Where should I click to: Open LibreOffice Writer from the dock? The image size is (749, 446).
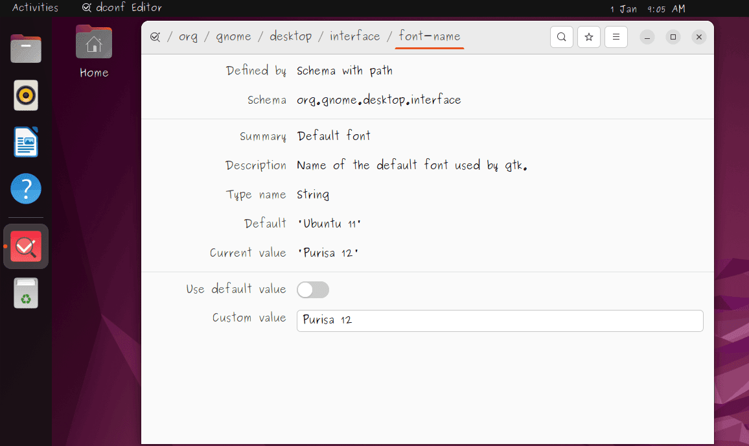26,142
